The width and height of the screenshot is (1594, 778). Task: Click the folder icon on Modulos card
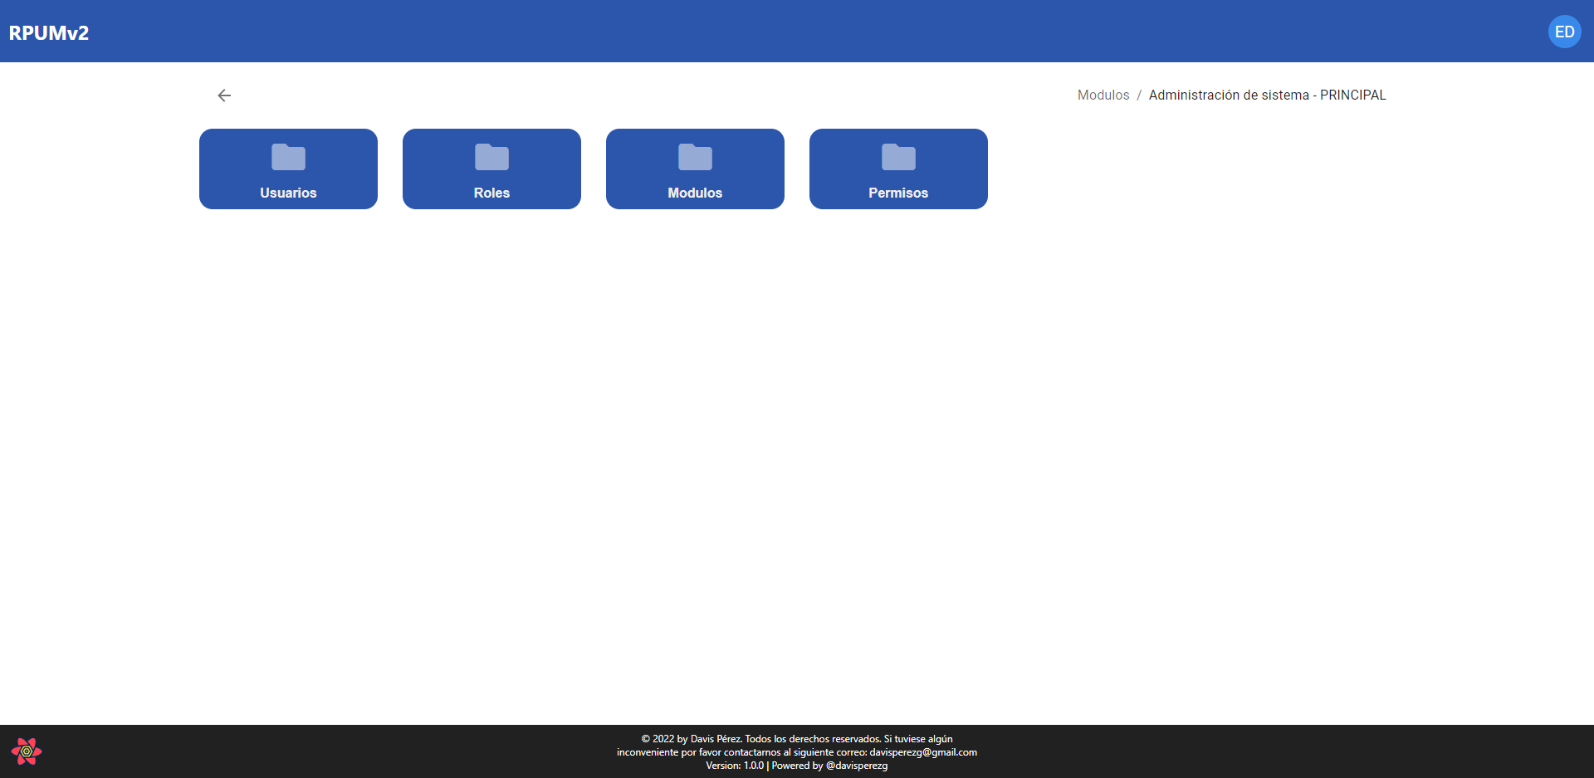695,156
